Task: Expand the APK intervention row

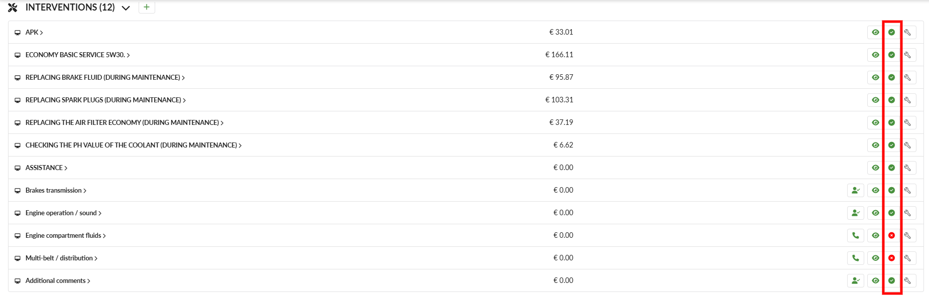Action: [x=34, y=32]
